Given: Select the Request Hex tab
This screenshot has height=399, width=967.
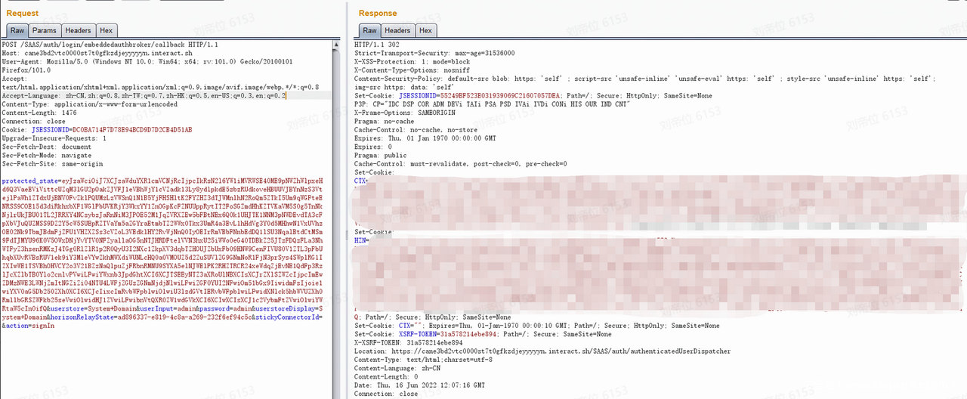Looking at the screenshot, I should click(x=107, y=30).
